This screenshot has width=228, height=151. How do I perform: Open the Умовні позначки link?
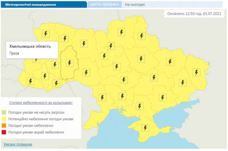(18, 144)
